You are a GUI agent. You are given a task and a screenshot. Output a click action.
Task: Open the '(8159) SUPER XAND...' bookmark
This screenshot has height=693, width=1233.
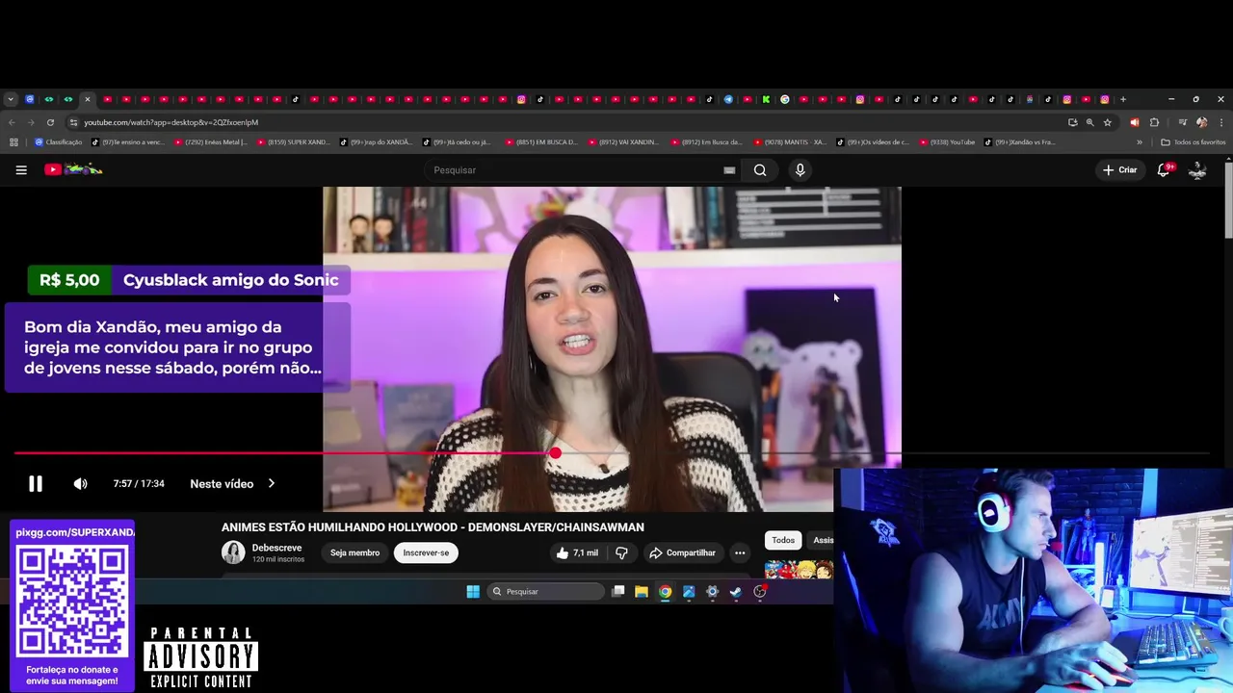[x=294, y=142]
